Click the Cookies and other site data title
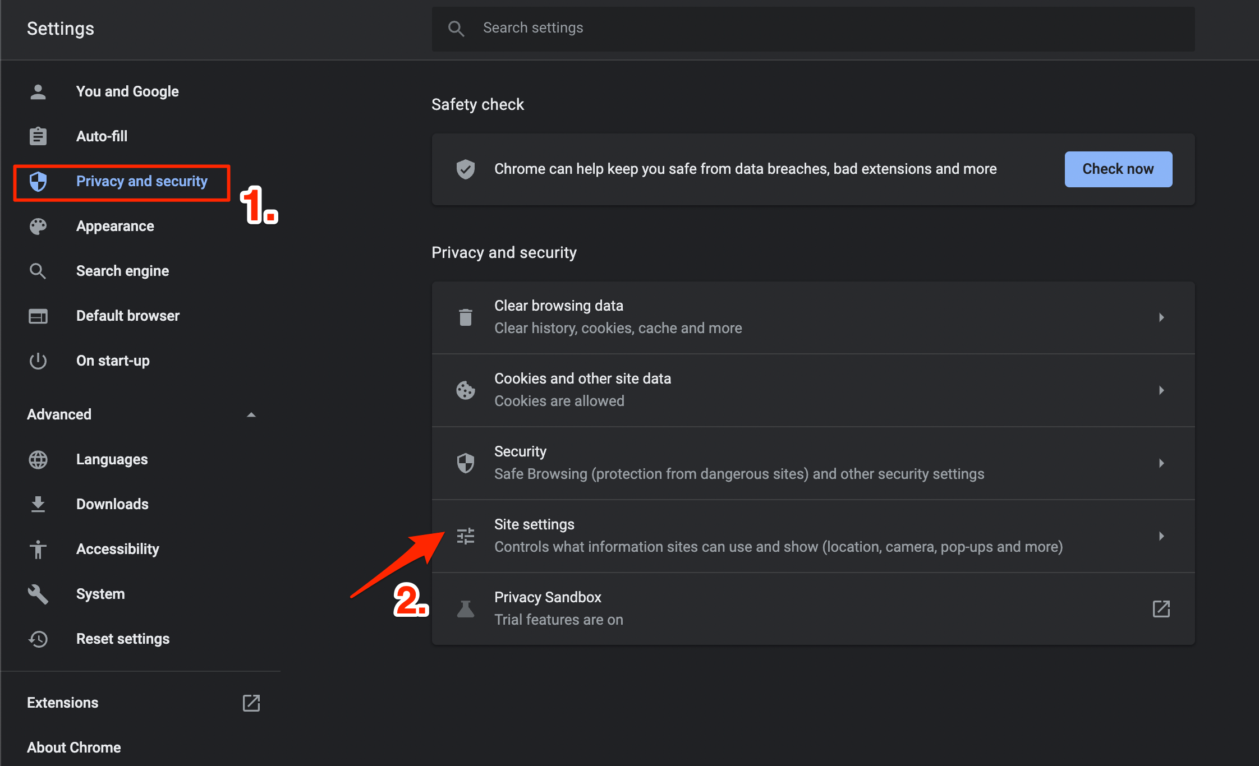Image resolution: width=1259 pixels, height=766 pixels. (582, 379)
